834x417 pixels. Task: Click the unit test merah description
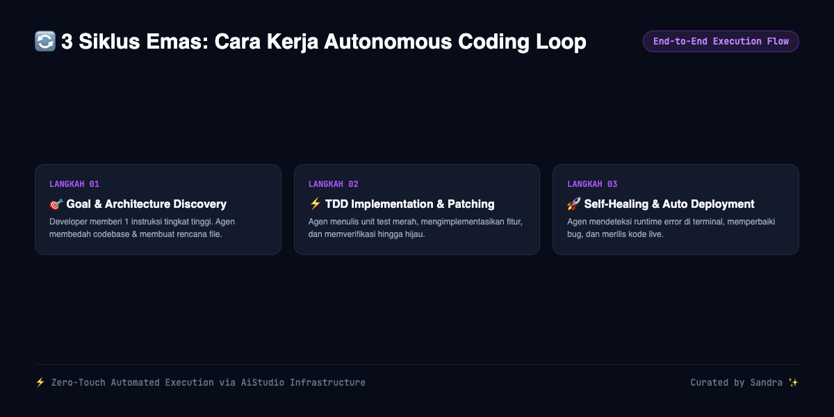coord(416,228)
